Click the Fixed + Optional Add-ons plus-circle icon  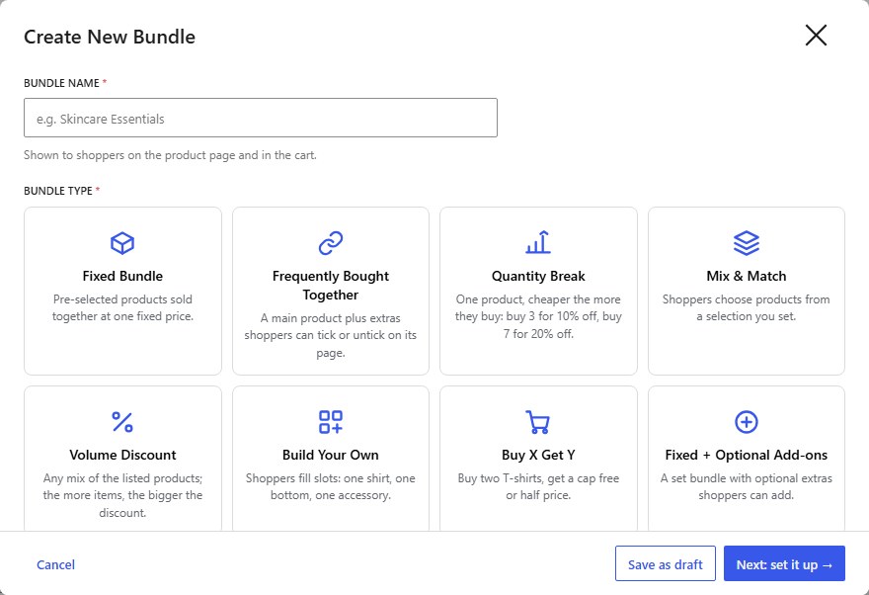(x=746, y=422)
